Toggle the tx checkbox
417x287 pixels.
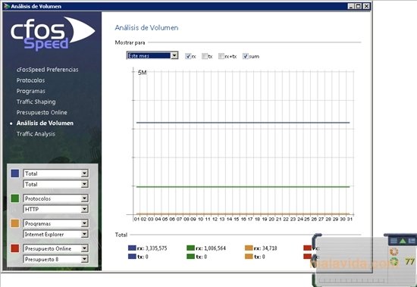click(x=205, y=56)
